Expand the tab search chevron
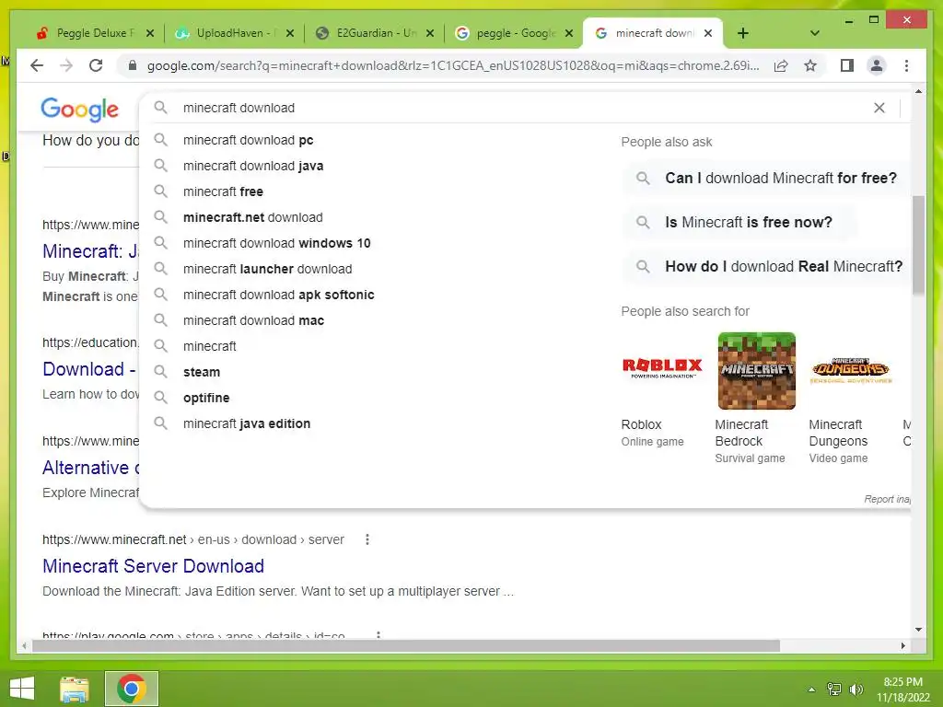 tap(815, 33)
